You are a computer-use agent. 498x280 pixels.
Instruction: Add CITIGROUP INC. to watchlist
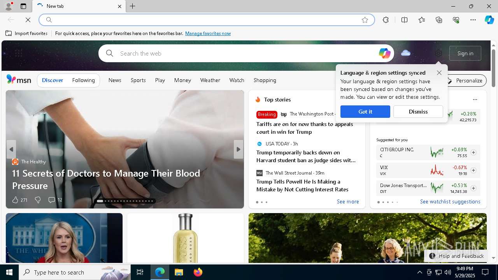coord(473,152)
